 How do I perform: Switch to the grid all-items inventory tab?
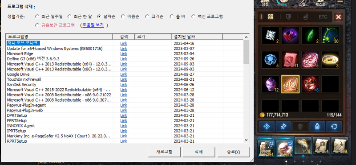pos(271,17)
